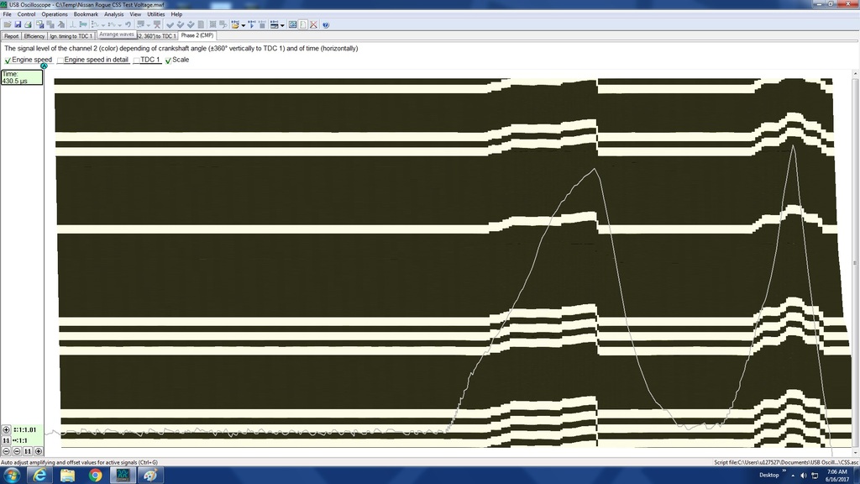The height and width of the screenshot is (484, 860).
Task: Click the red X delete icon in the toolbar
Action: pos(312,24)
